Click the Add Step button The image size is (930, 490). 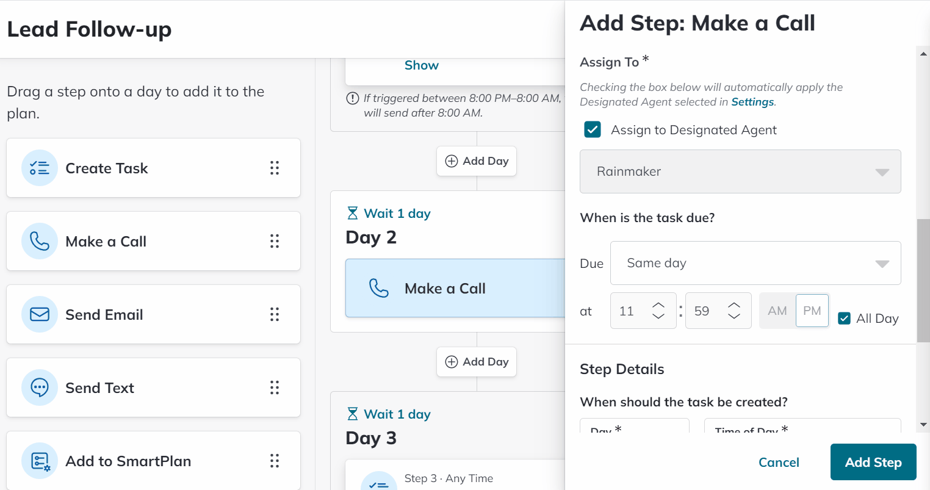click(873, 462)
